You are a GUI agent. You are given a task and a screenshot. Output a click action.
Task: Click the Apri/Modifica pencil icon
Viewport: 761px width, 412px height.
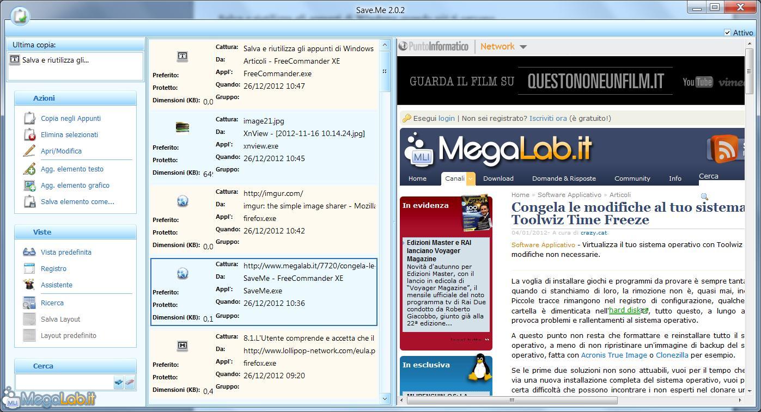point(29,151)
